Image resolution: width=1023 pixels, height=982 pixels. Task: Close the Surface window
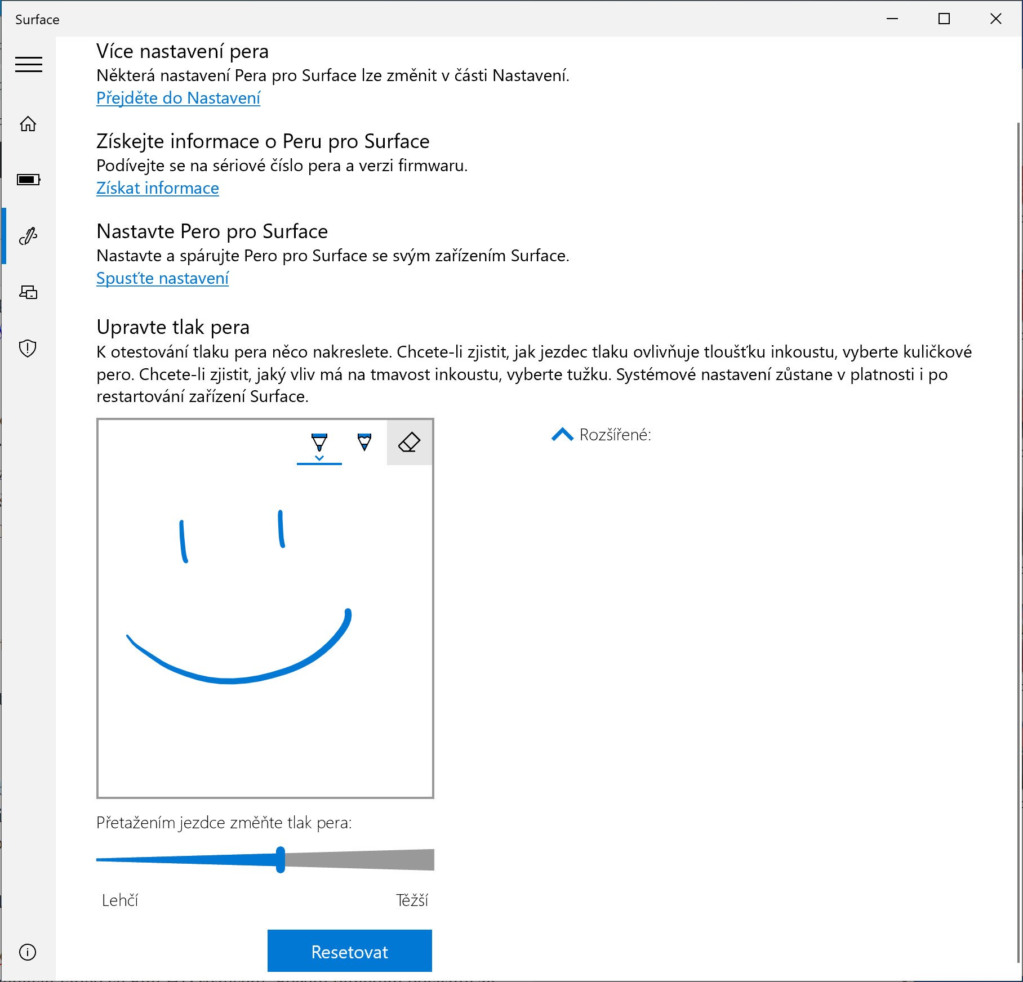tap(996, 19)
